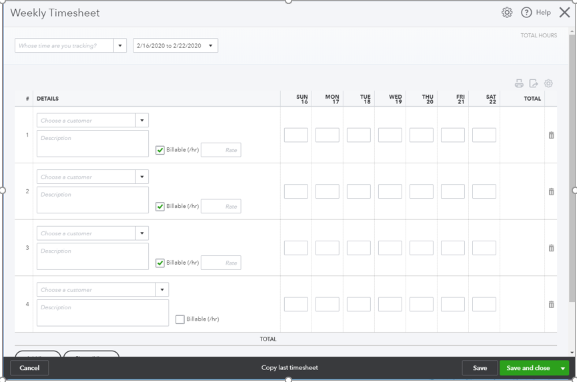Click the Cancel button
577x382 pixels.
pyautogui.click(x=29, y=368)
